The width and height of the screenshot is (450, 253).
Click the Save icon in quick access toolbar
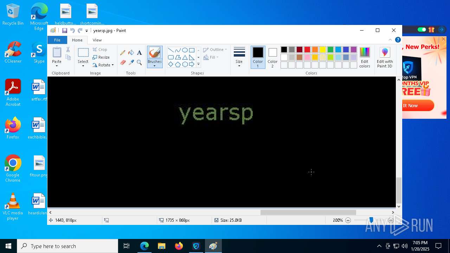click(65, 31)
